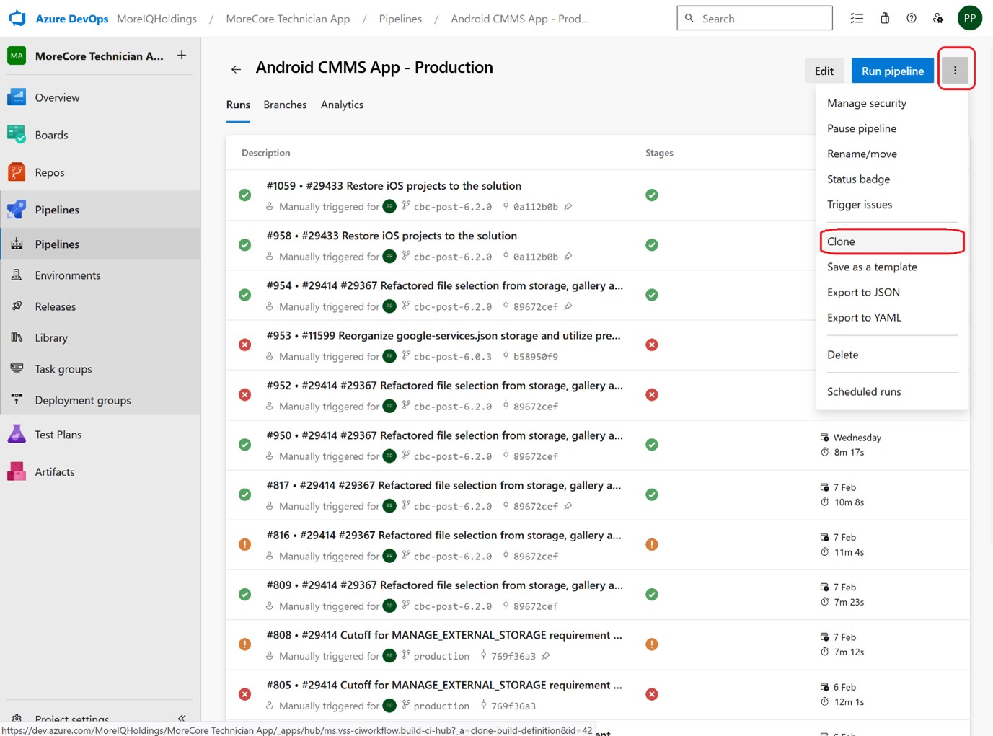993x736 pixels.
Task: Open the Boards section icon in the sidebar
Action: pyautogui.click(x=17, y=135)
